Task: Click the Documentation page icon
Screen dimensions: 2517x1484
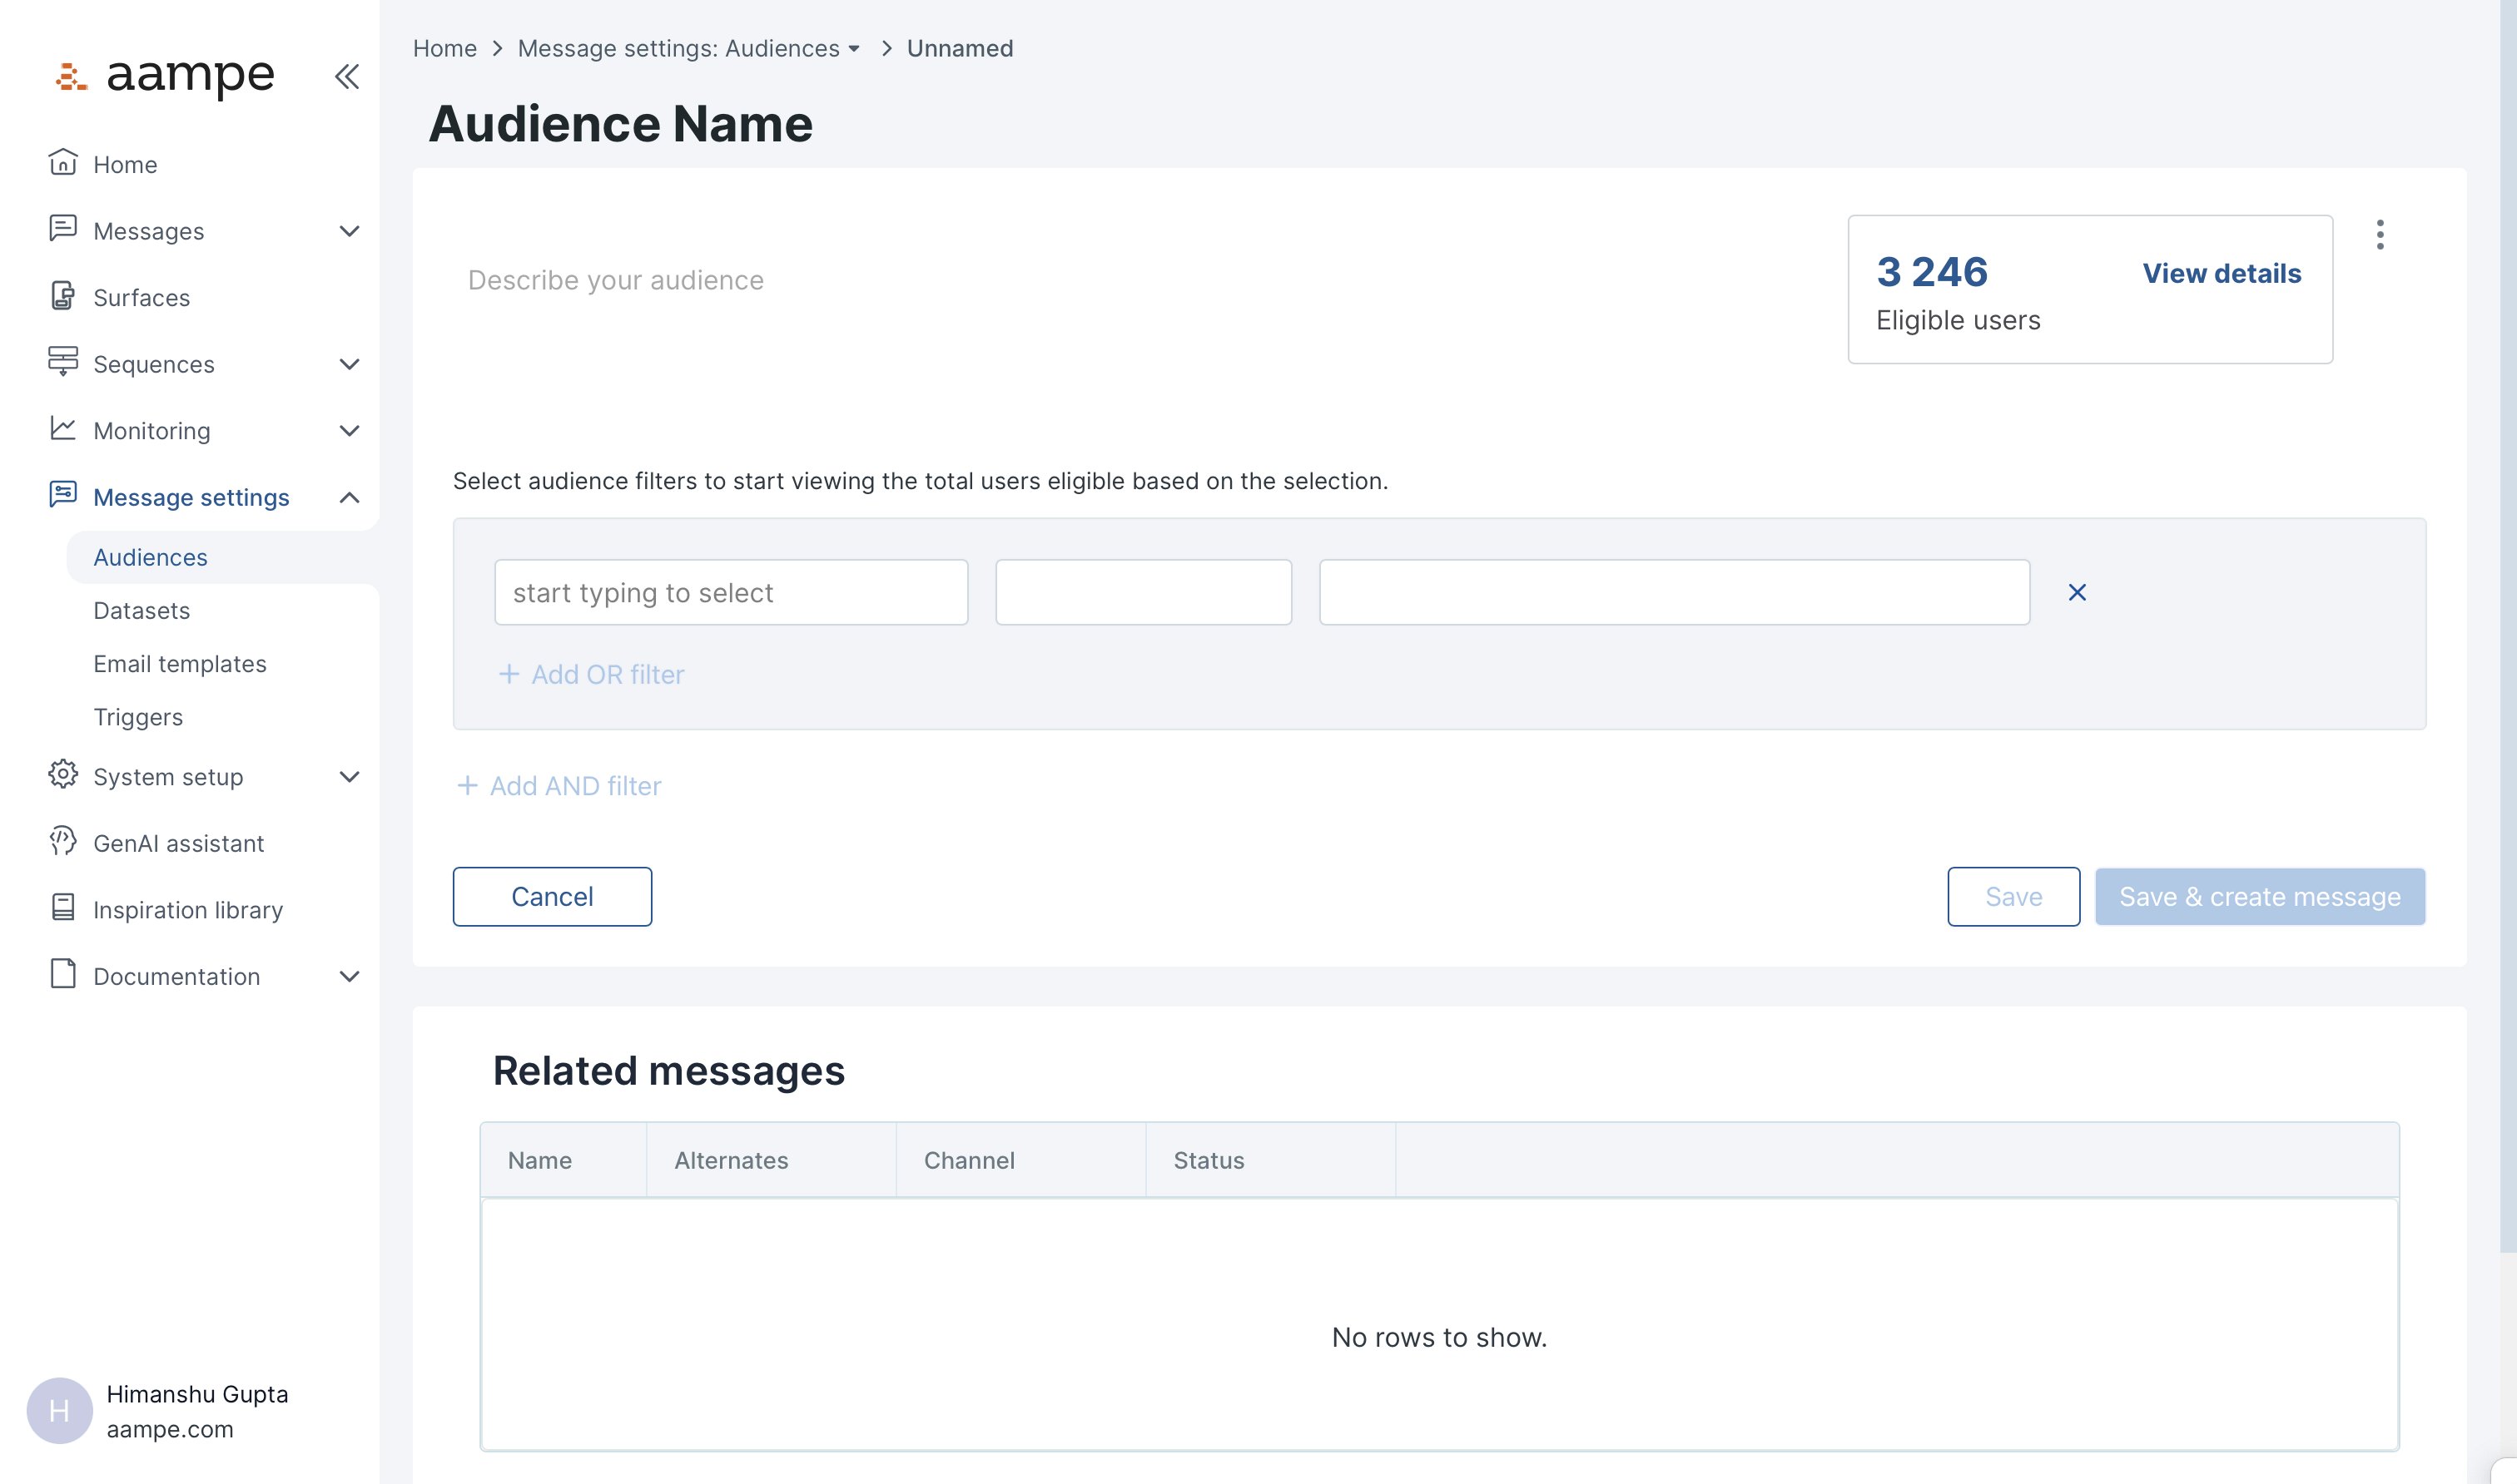Action: coord(62,975)
